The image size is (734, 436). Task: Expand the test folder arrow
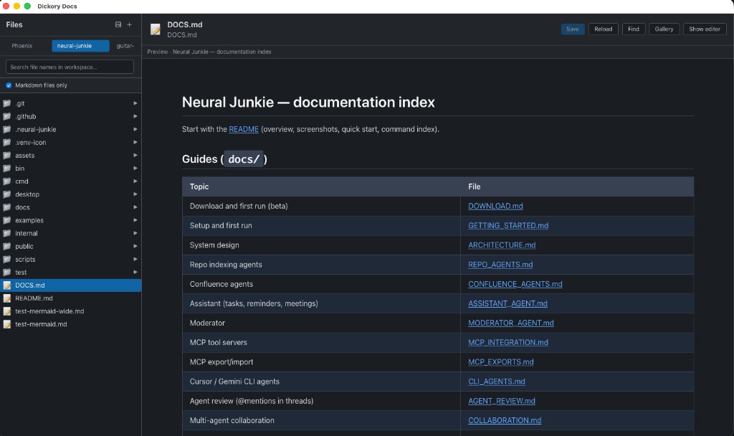point(135,272)
